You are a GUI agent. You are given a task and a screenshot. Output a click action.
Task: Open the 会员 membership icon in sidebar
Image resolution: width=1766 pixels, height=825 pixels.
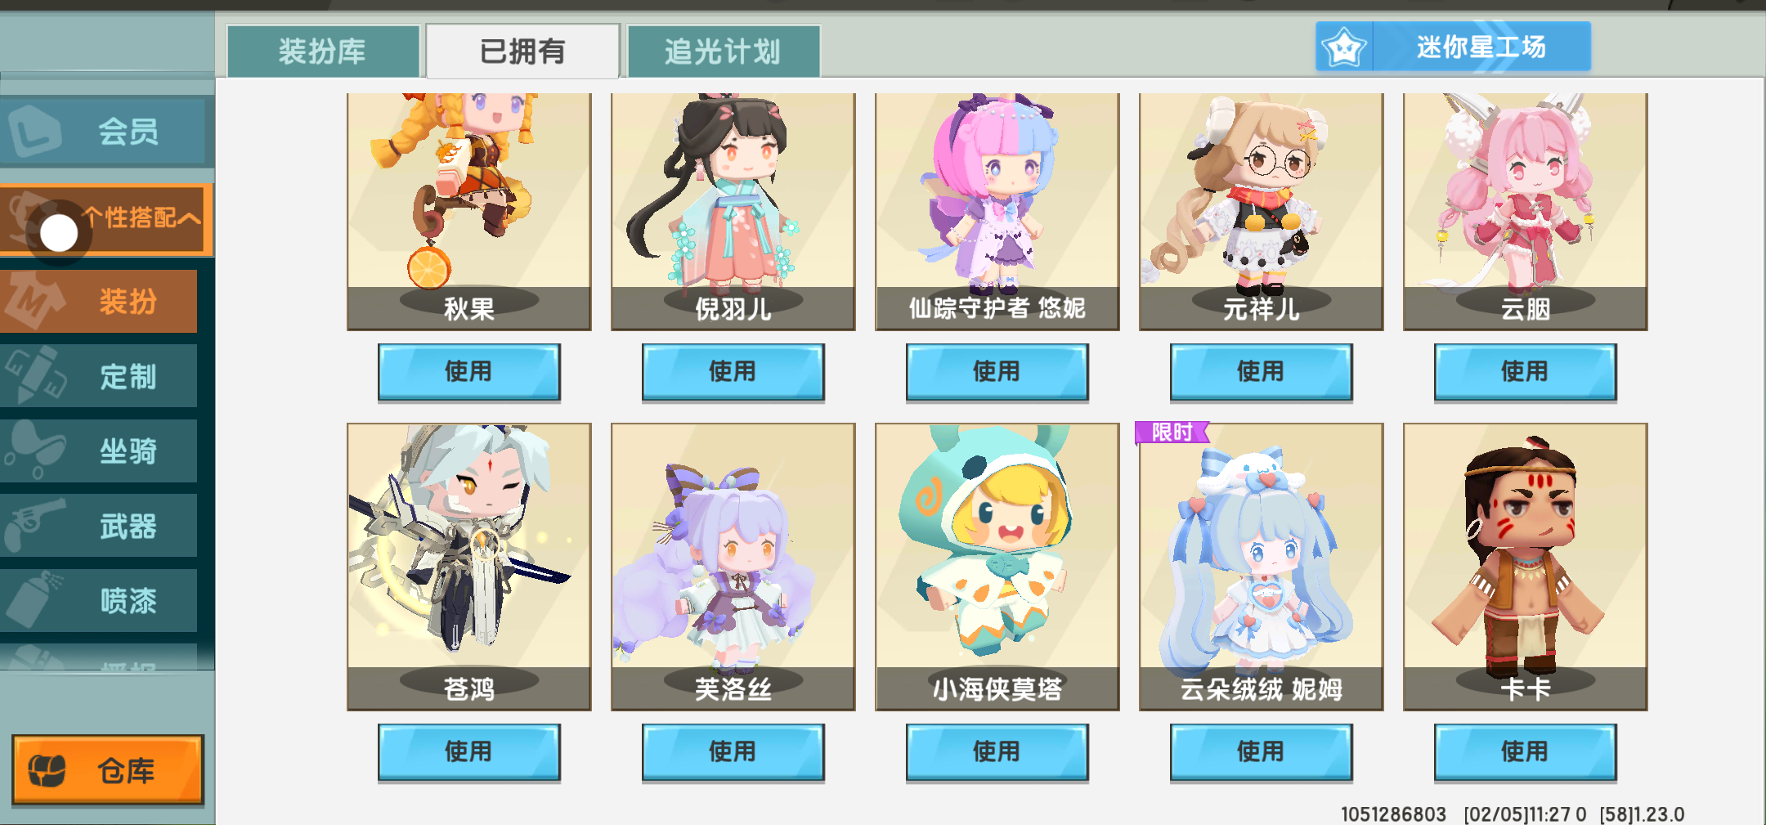tap(34, 131)
